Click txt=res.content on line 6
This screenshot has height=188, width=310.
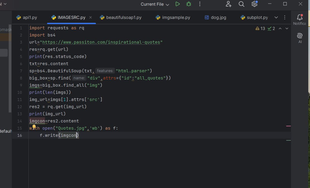49,64
